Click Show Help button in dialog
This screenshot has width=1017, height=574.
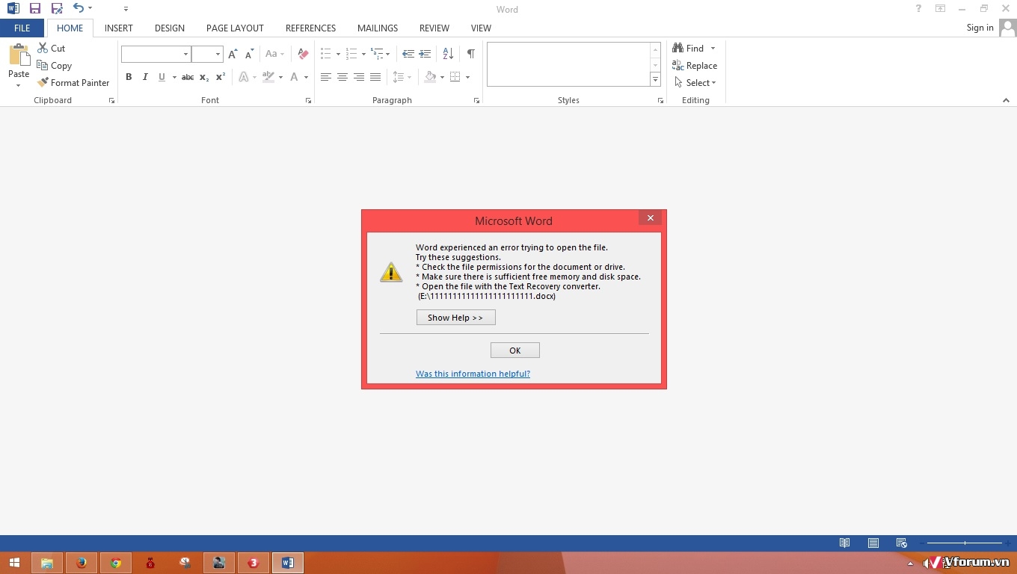455,318
